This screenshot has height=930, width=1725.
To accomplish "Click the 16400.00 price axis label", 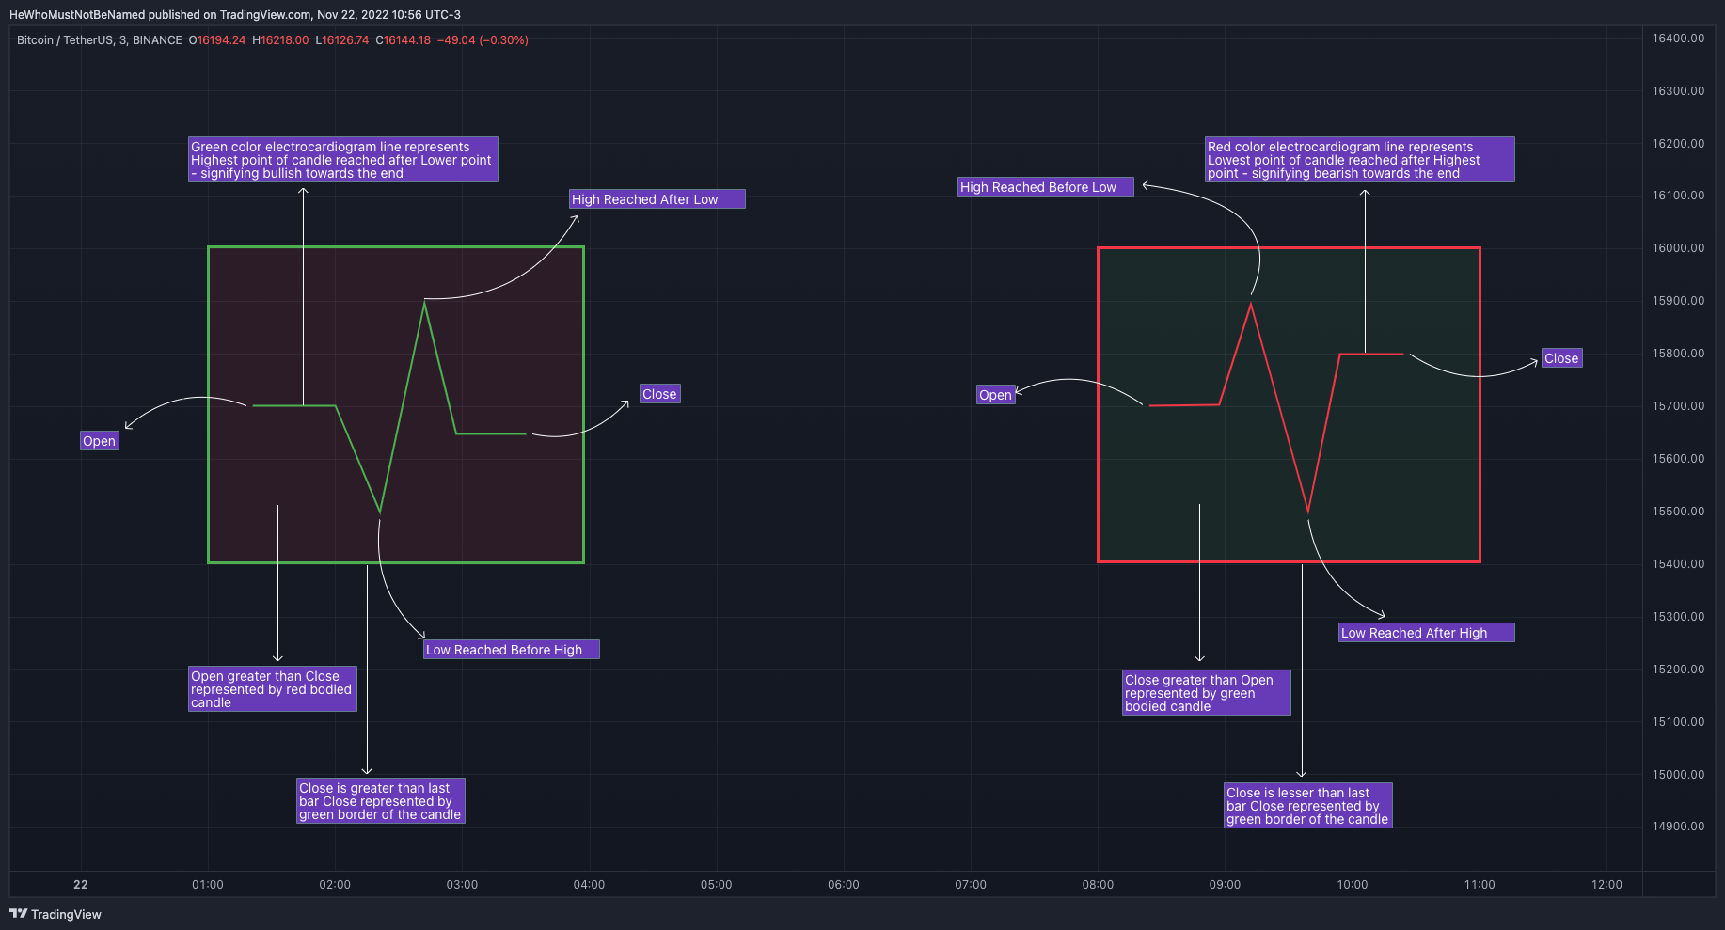I will [1679, 39].
